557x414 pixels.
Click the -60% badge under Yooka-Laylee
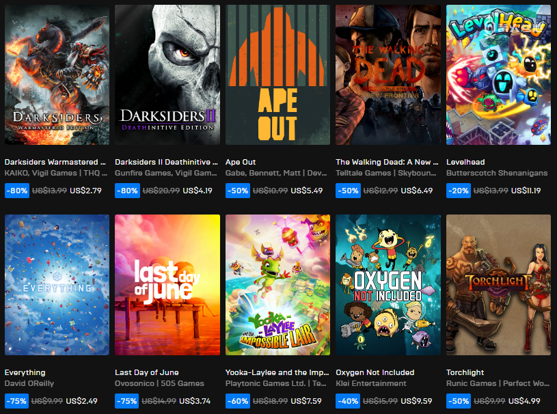pos(238,401)
